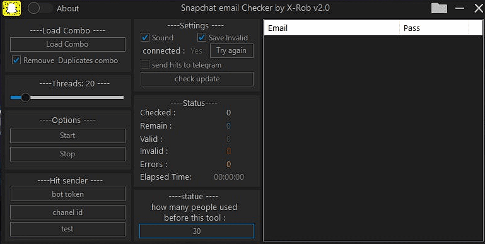Click the connected status Yes text
The image size is (485, 244).
point(196,50)
